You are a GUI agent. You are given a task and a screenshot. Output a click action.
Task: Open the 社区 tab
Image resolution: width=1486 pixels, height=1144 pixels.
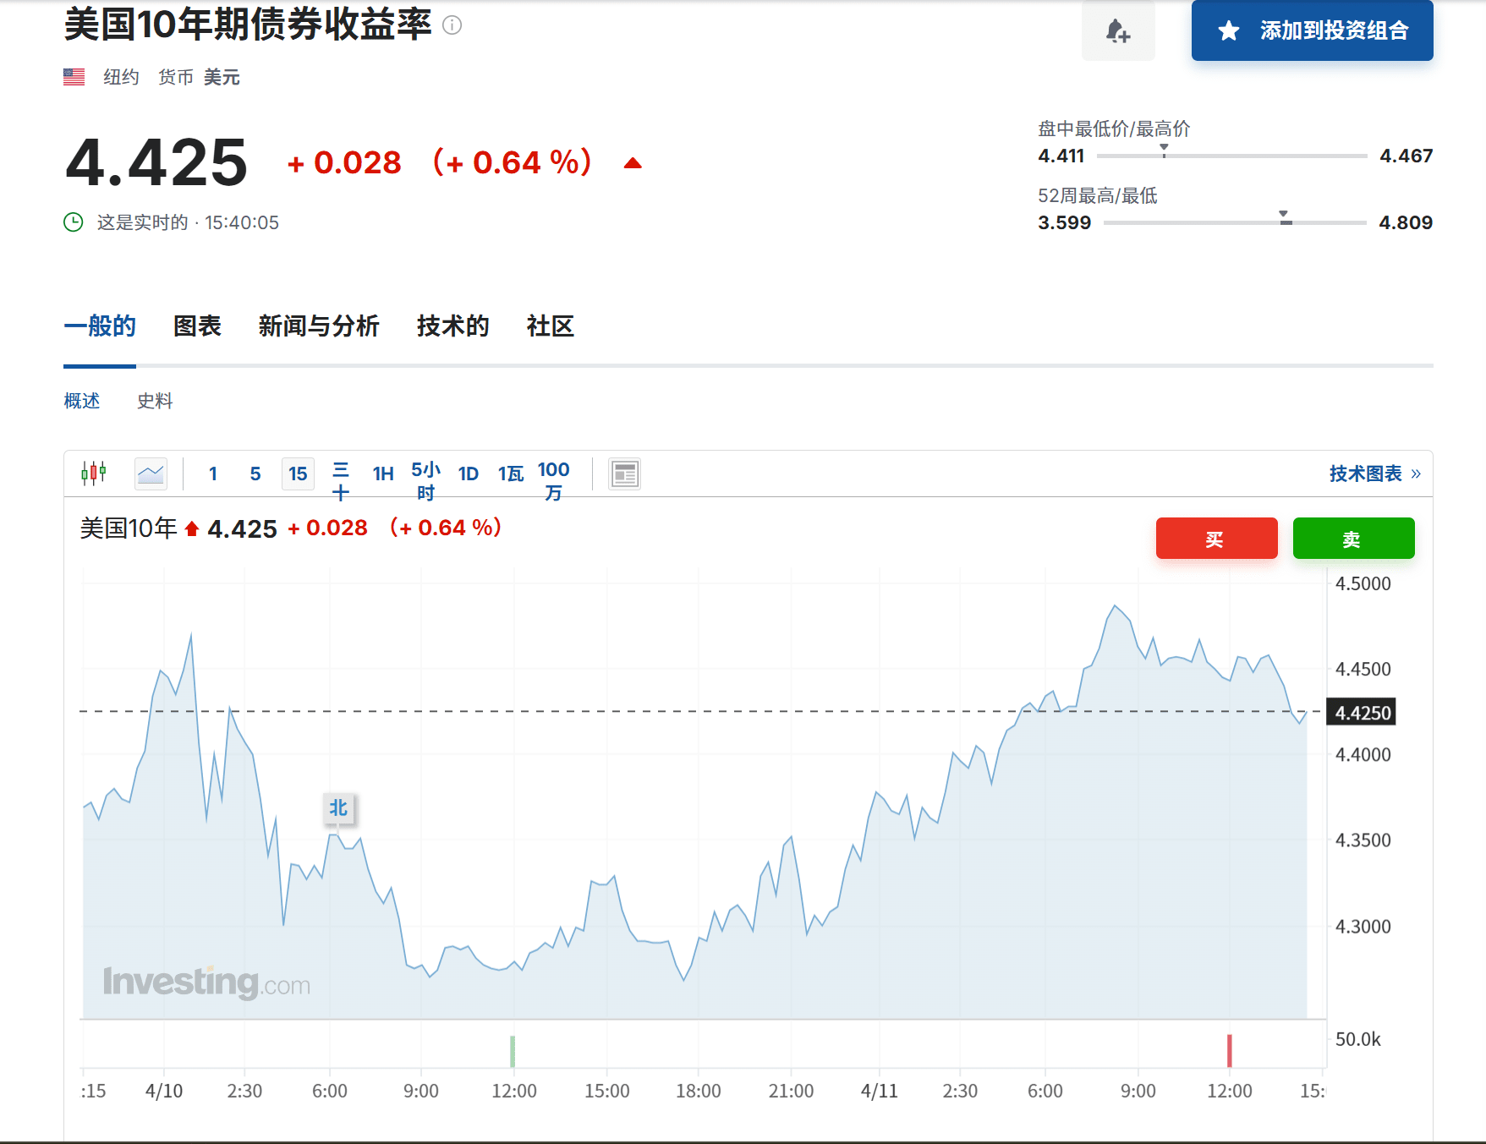coord(551,326)
